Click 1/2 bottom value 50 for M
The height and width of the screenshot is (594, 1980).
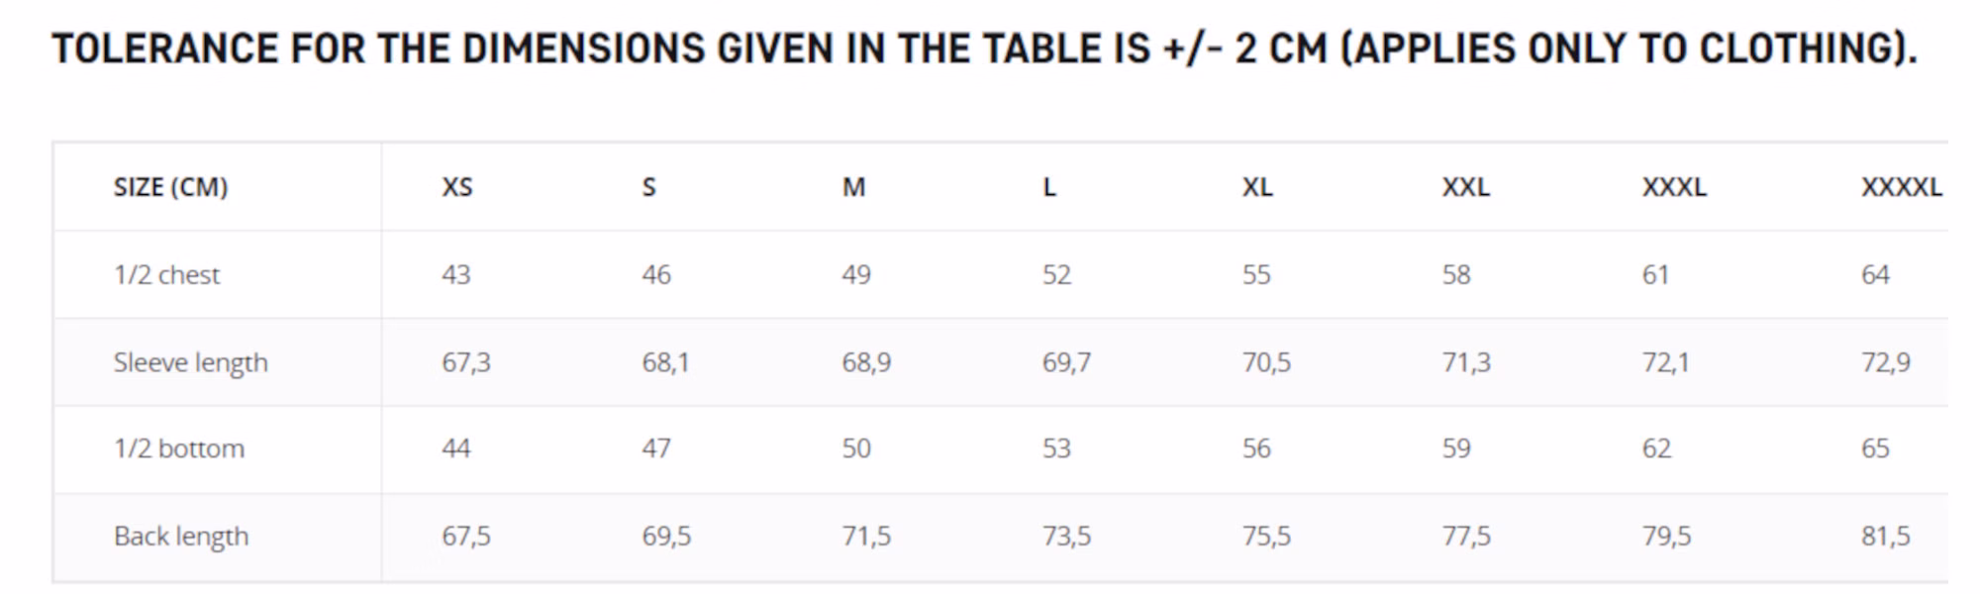click(856, 448)
